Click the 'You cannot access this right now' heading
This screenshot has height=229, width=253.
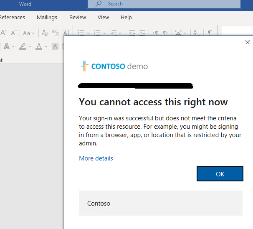click(x=153, y=102)
